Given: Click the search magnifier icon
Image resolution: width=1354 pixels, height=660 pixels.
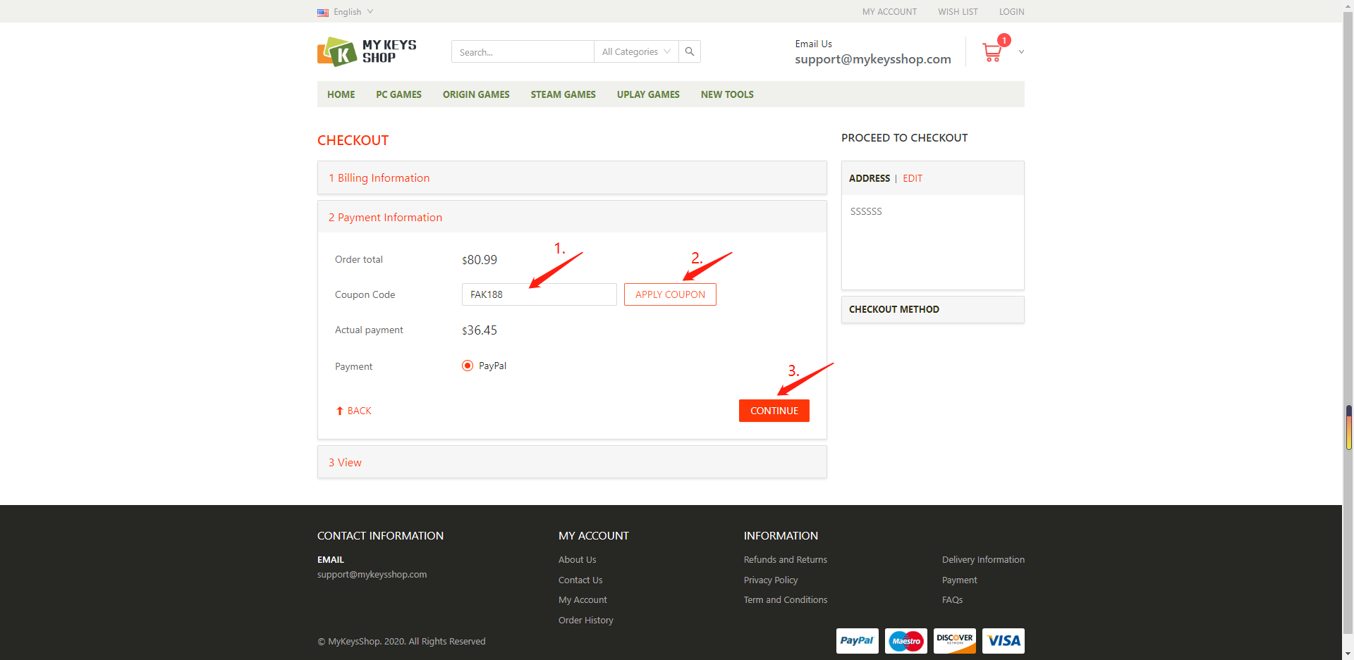Looking at the screenshot, I should pos(690,51).
